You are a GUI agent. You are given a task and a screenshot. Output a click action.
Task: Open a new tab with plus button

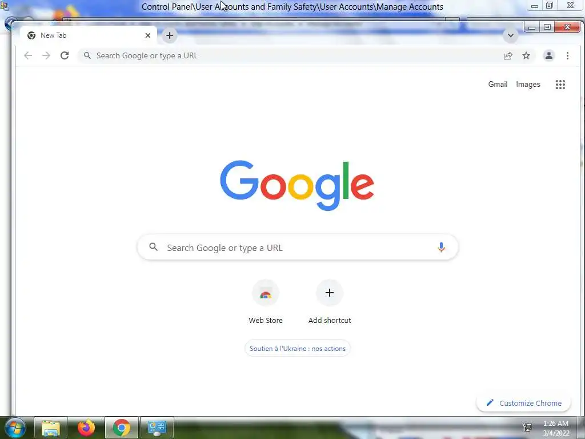(x=170, y=35)
